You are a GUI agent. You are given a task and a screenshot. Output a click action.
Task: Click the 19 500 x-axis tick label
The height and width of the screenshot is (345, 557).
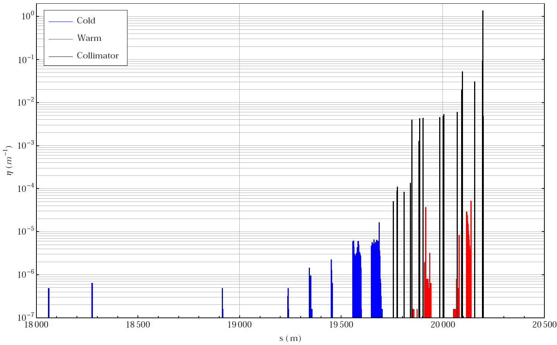point(341,325)
